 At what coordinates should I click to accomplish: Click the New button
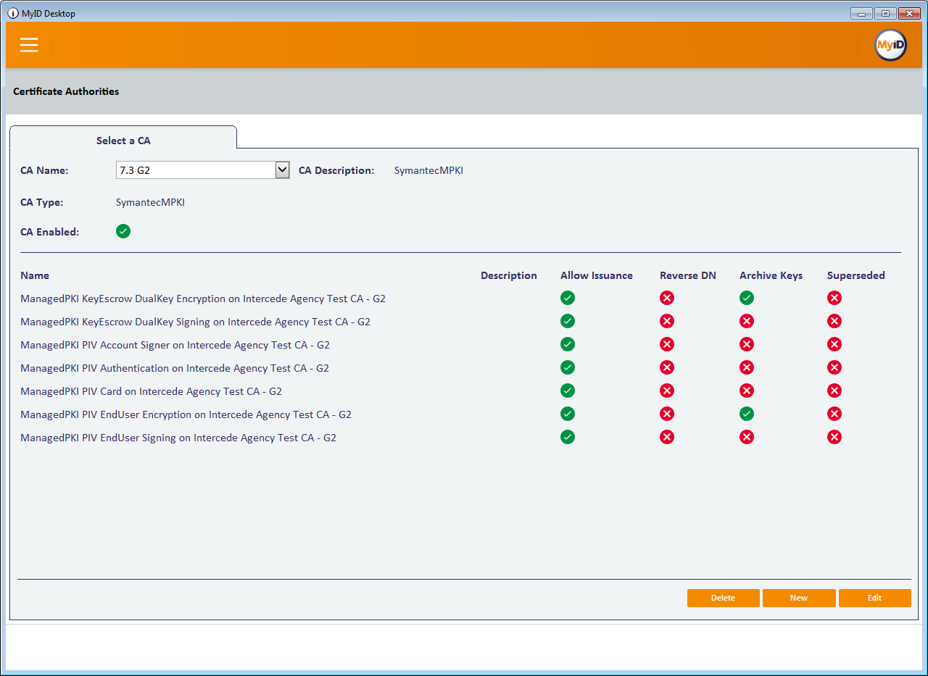[798, 598]
